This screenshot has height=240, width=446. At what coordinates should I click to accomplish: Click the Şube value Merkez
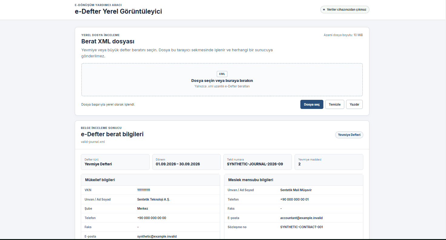coord(143,209)
